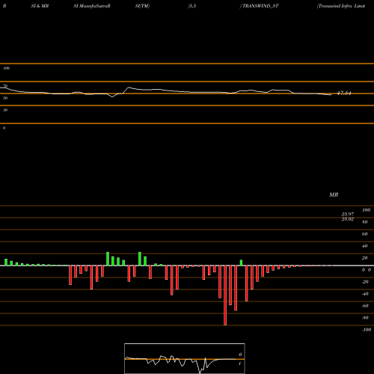Click the MR axis label 80
Image resolution: width=374 pixels, height=374 pixels.
pyautogui.click(x=365, y=222)
